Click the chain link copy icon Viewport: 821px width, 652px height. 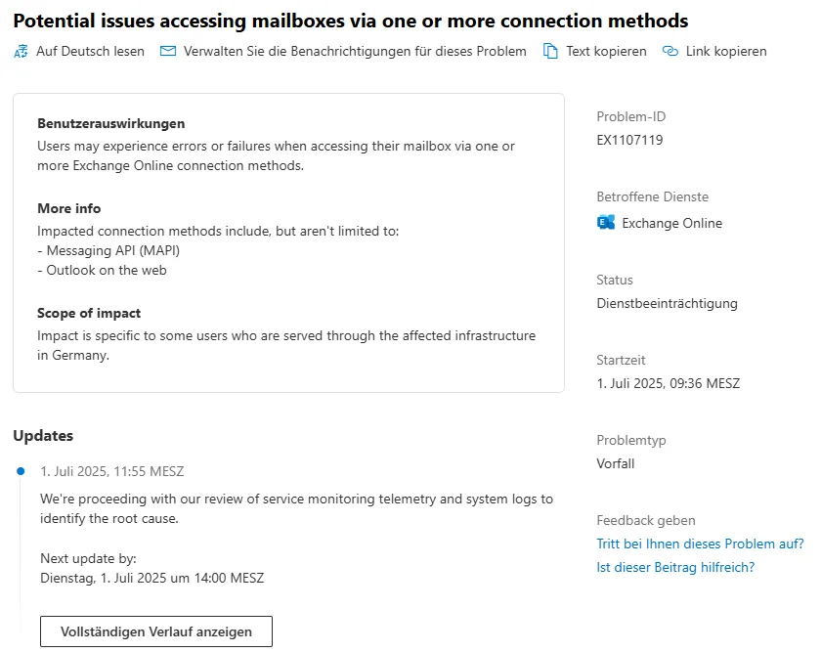pos(670,51)
